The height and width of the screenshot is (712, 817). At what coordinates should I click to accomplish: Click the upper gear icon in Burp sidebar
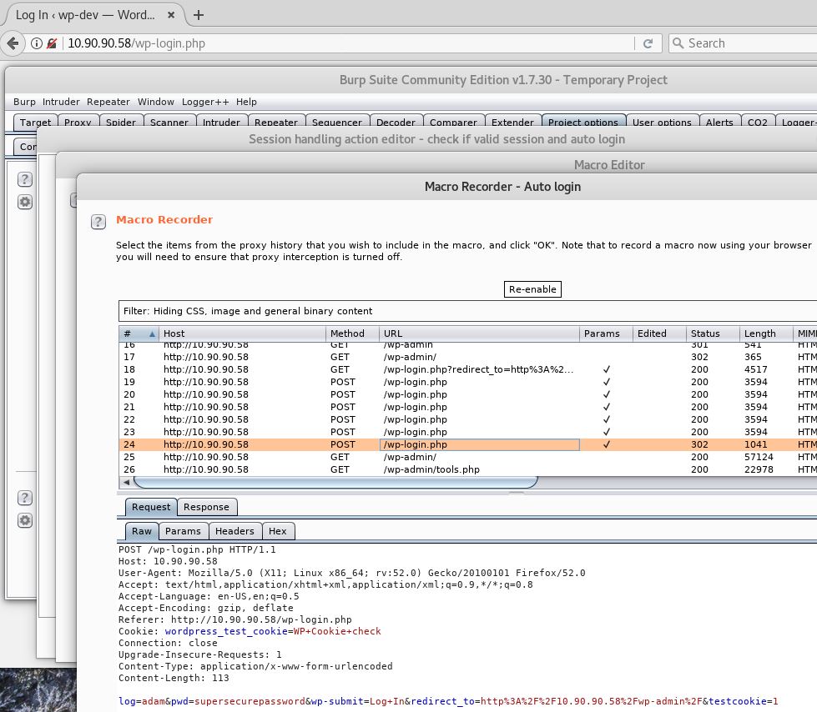[x=24, y=202]
